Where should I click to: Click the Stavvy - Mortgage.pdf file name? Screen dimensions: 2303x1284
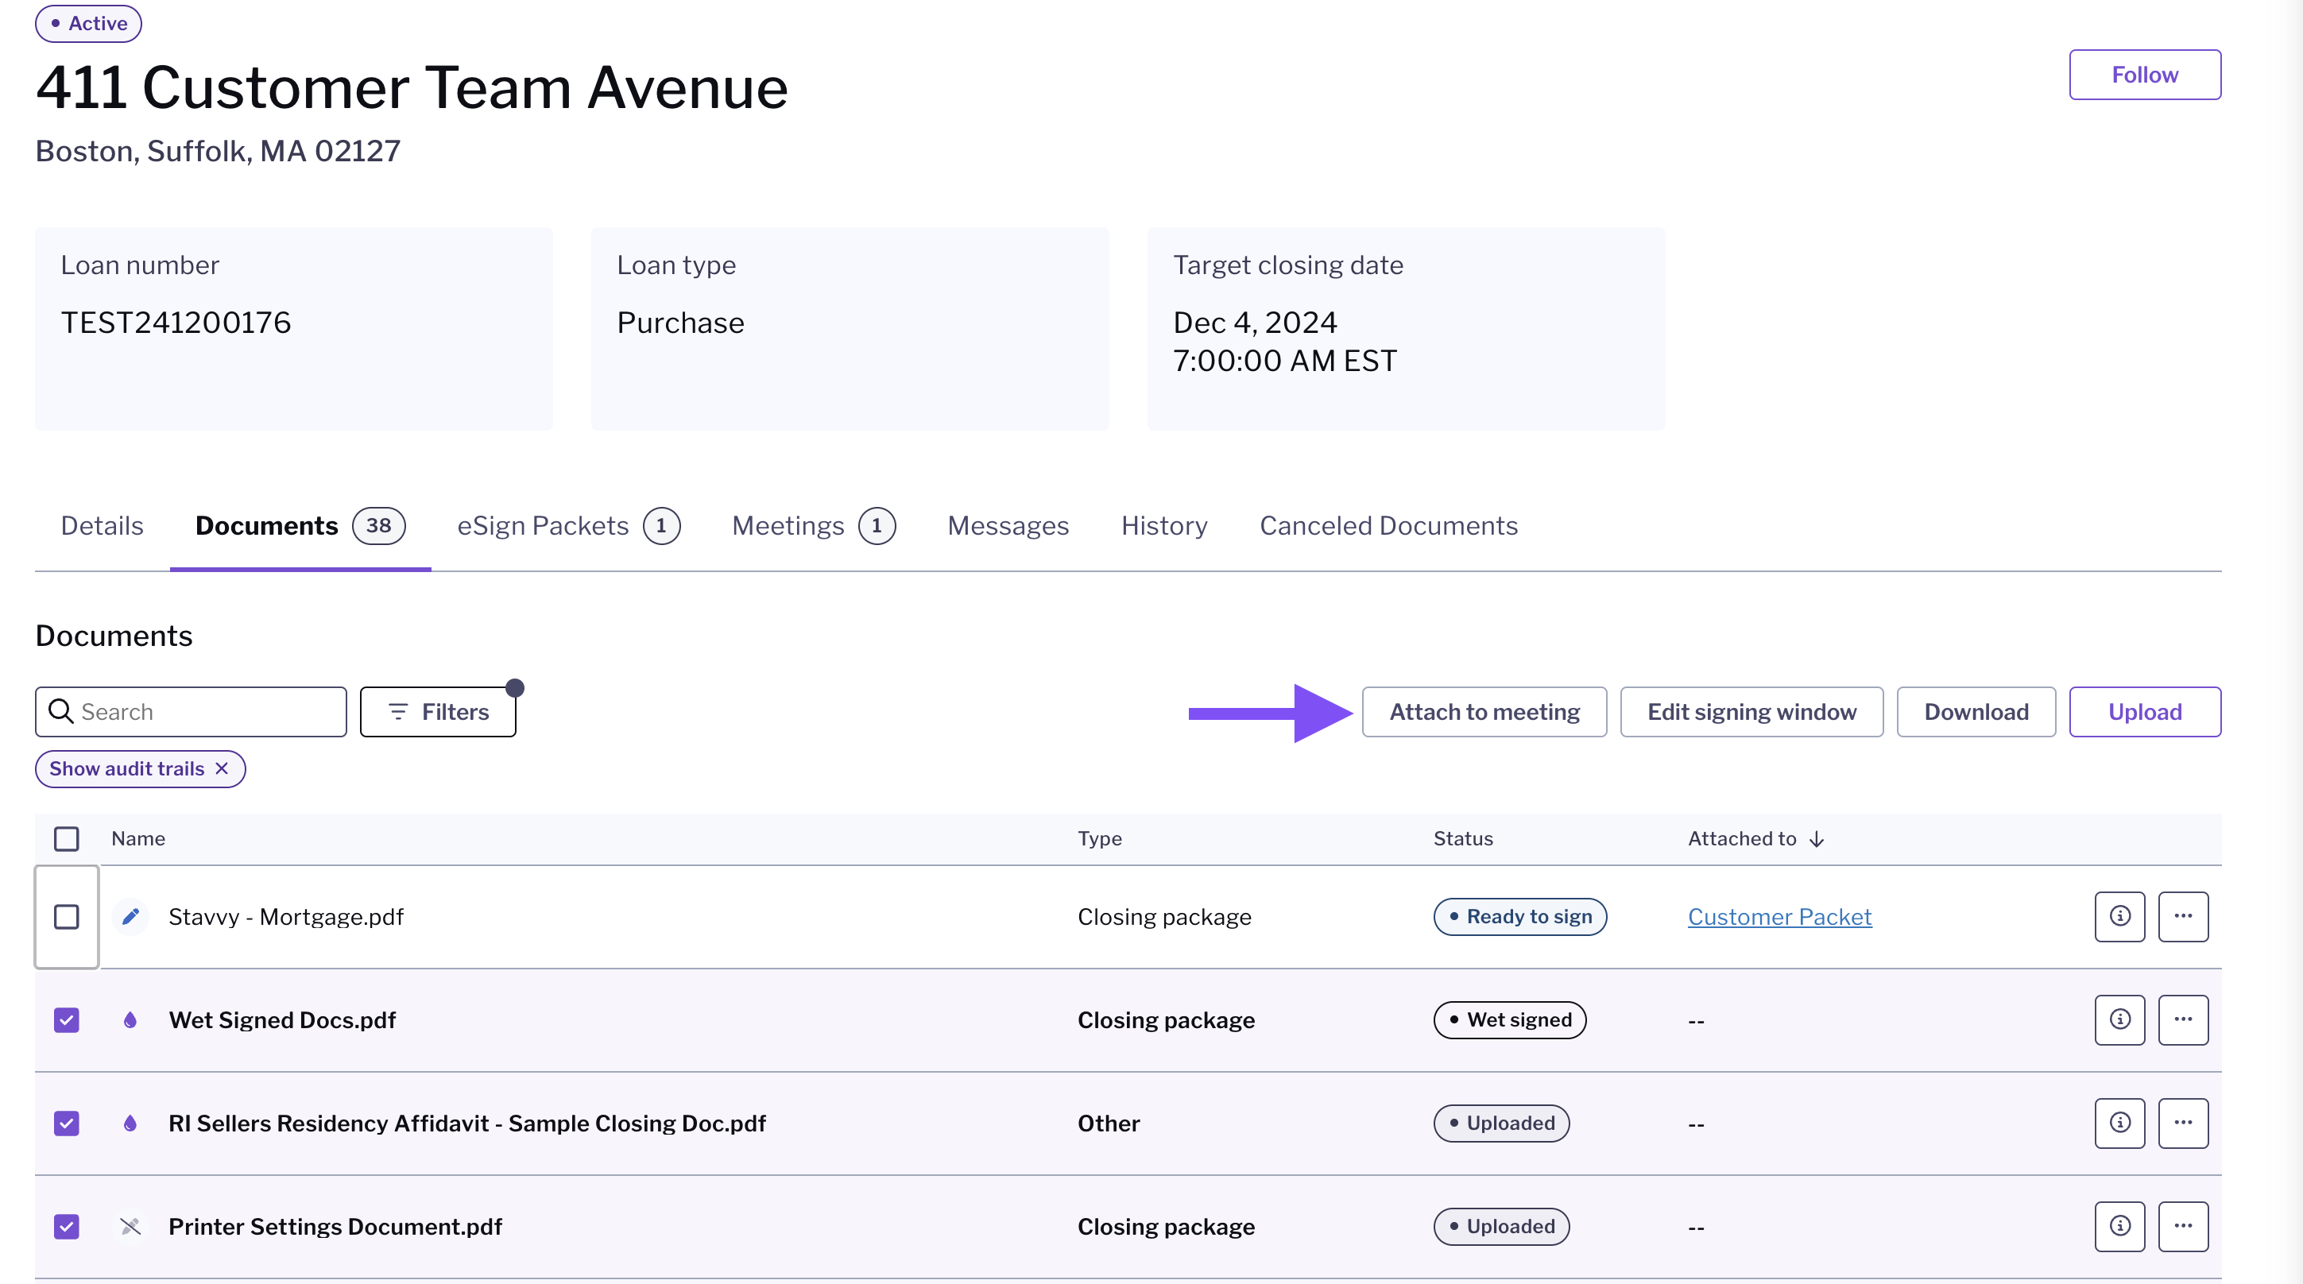(x=286, y=916)
